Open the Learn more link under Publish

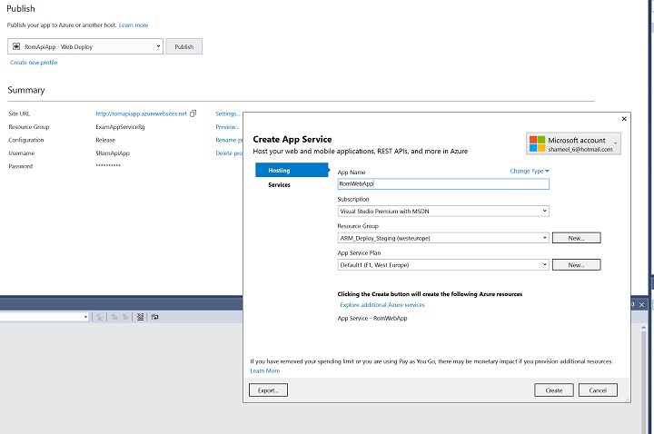(134, 25)
